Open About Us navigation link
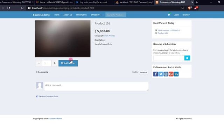Viewport: 224px width, 126px height. (x=68, y=15)
